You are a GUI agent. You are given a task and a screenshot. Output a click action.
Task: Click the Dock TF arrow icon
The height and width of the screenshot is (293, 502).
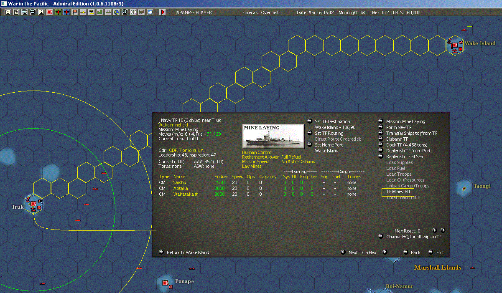click(381, 145)
